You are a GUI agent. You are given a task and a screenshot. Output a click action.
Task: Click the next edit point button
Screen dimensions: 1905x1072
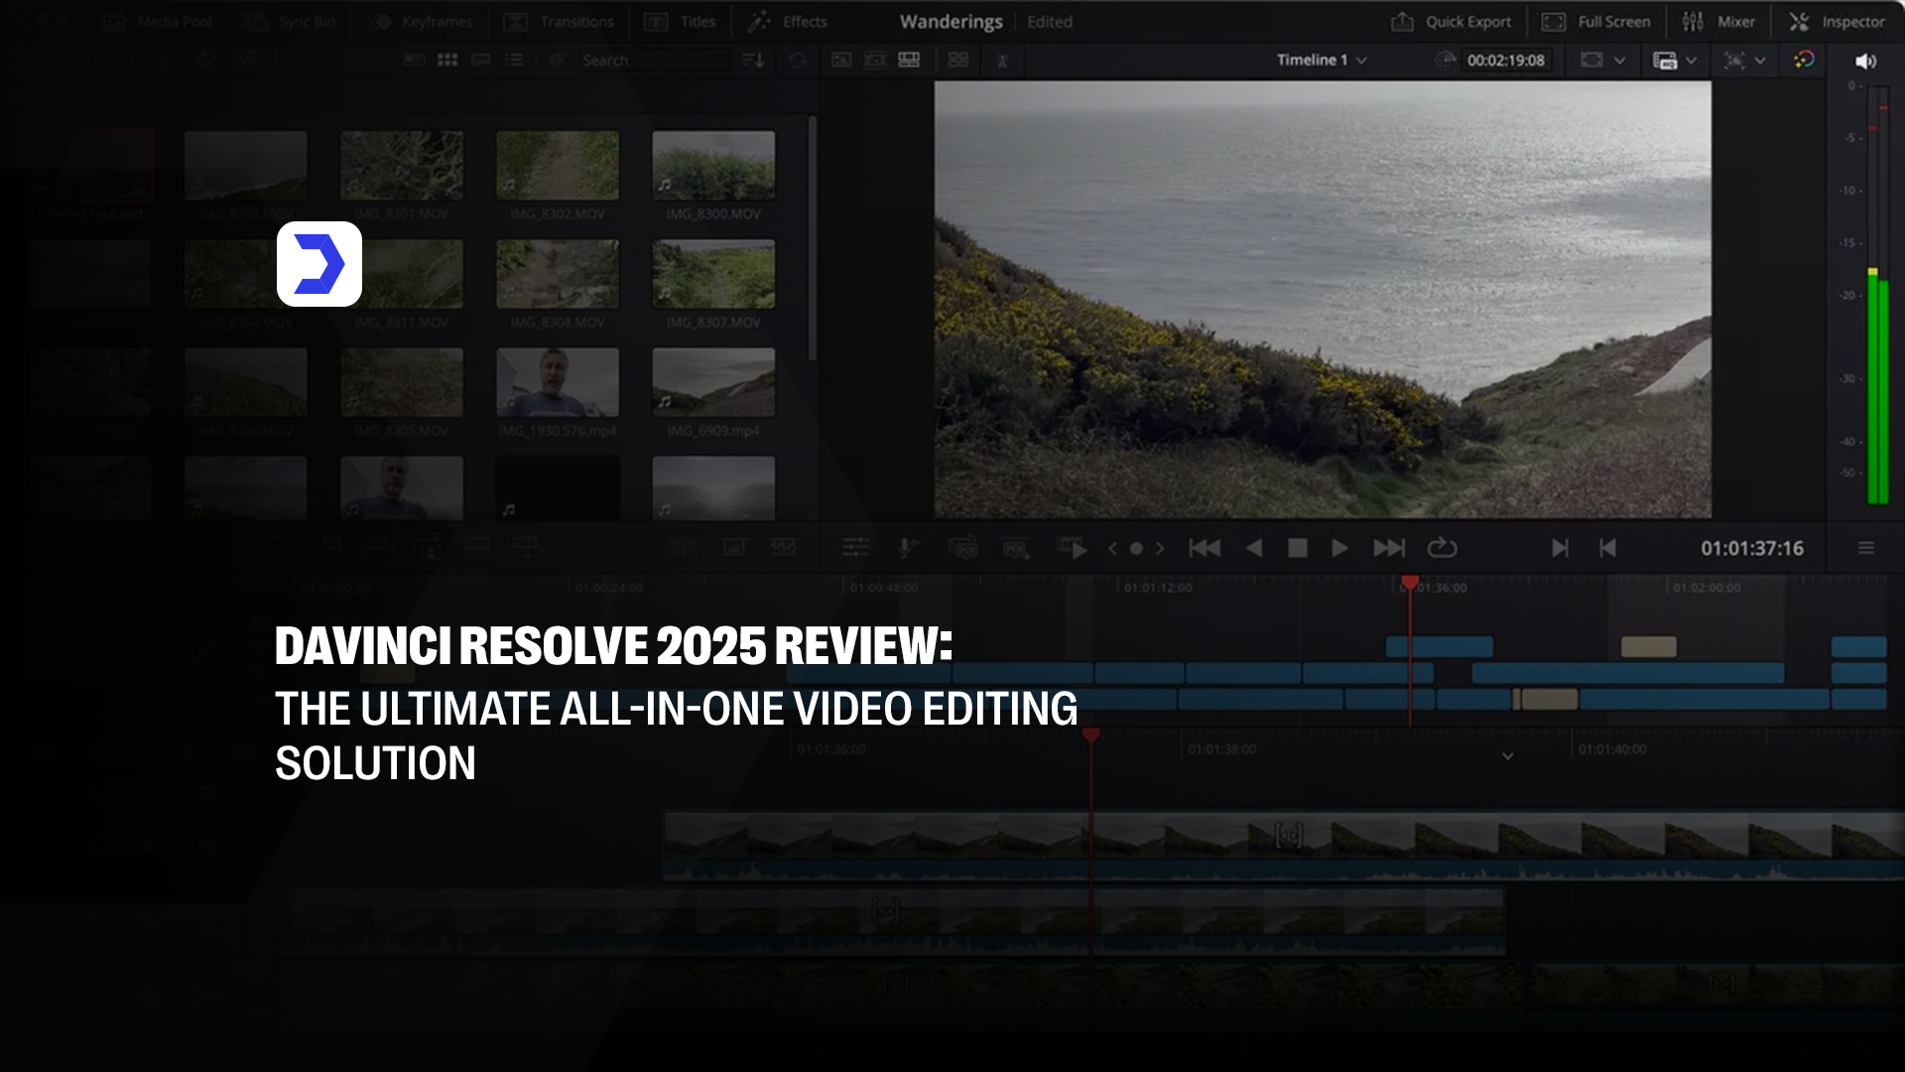[x=1560, y=548]
